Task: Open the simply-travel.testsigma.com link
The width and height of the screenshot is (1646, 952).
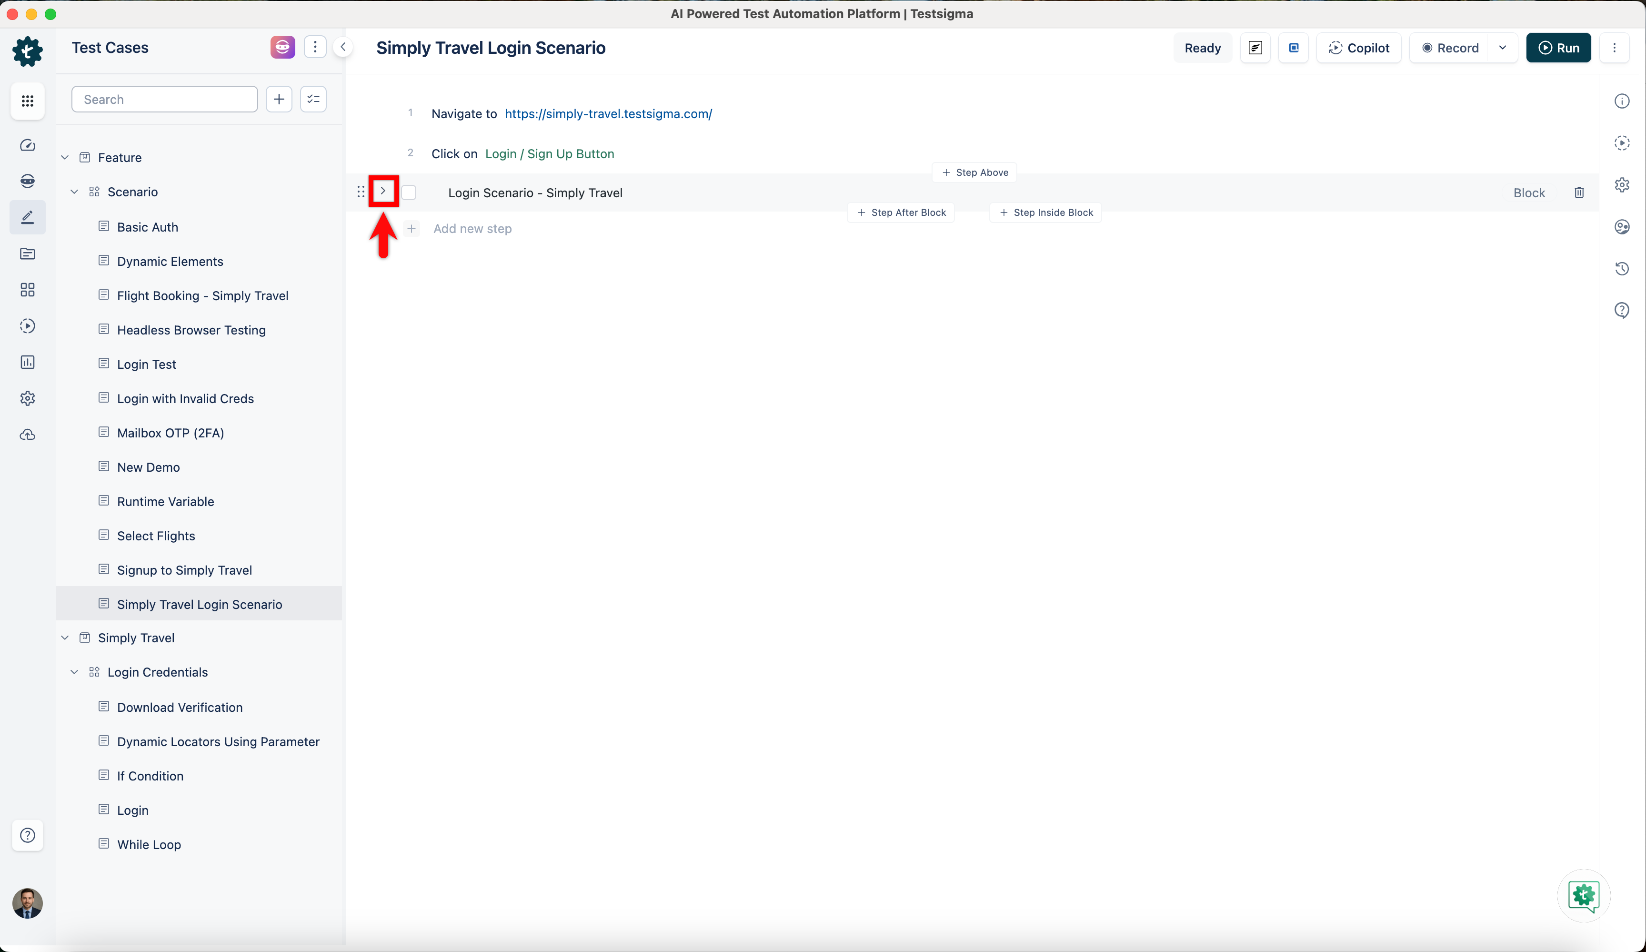Action: [608, 114]
